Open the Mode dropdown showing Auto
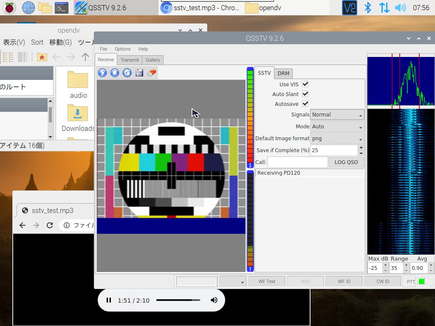435x326 pixels. coord(337,127)
